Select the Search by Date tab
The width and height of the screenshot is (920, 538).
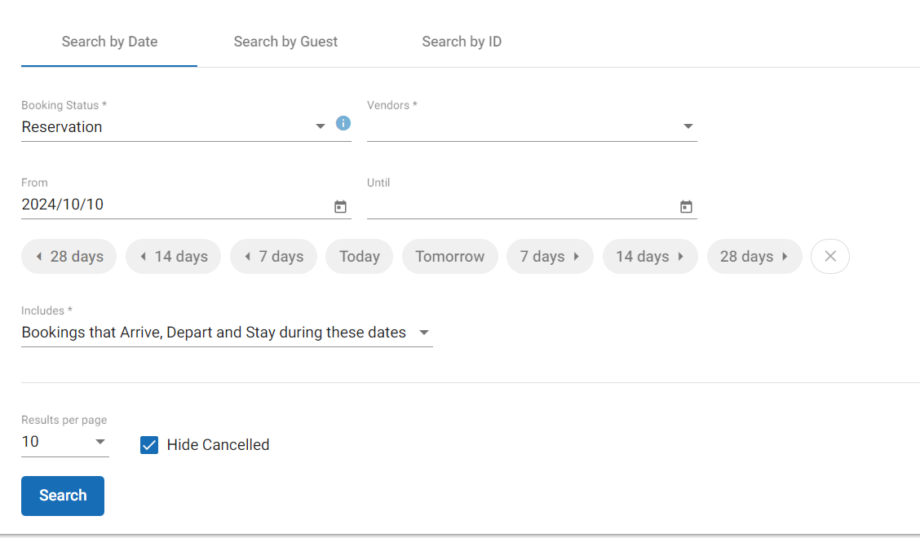click(x=109, y=42)
